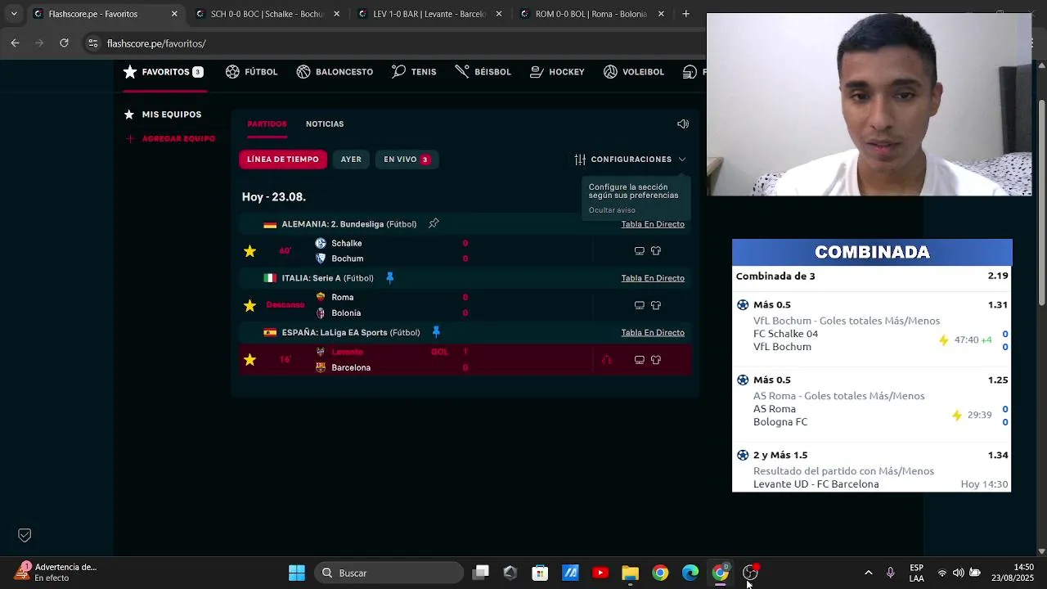Open Tabla En Directo for 2. Bundesliga
Viewport: 1047px width, 589px height.
click(x=653, y=224)
